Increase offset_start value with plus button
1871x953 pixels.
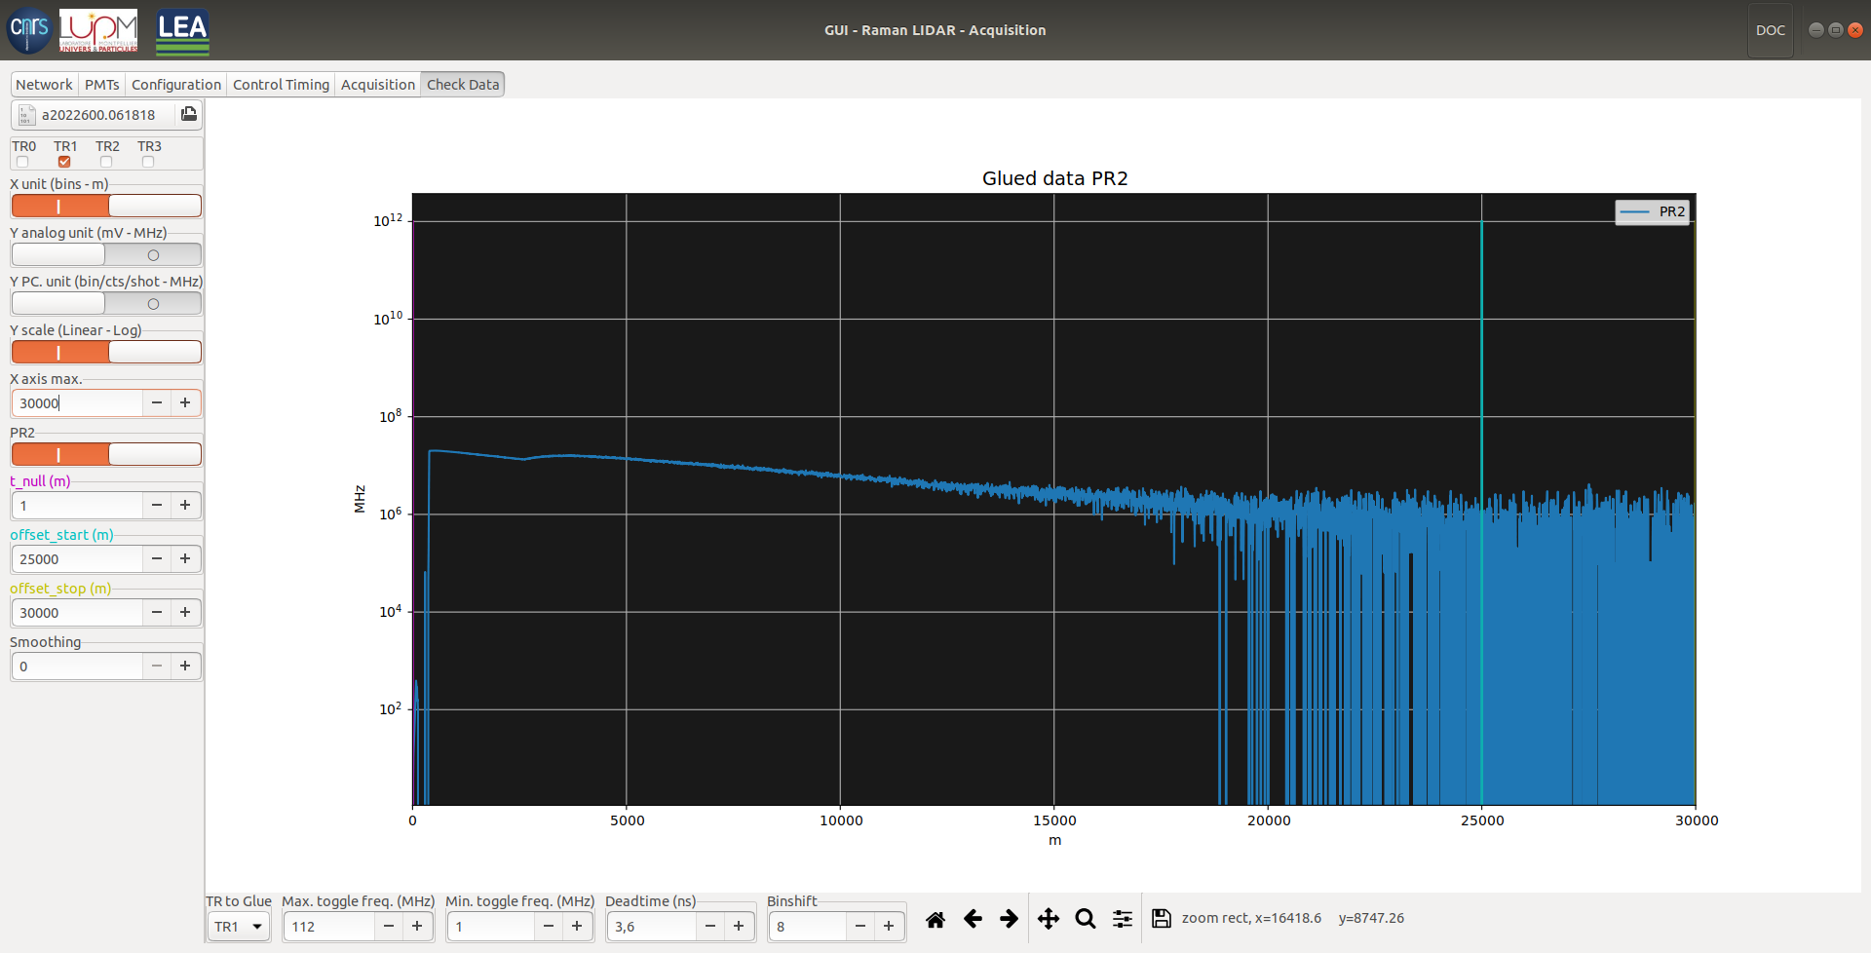point(185,558)
